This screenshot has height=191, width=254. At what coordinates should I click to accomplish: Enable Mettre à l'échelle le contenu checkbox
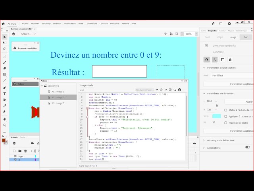coord(226,110)
